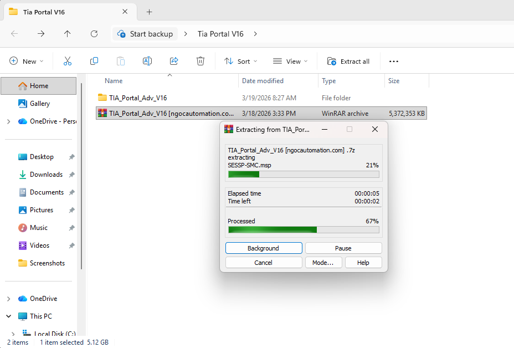Click the Copy icon in toolbar
The height and width of the screenshot is (348, 514).
point(94,61)
